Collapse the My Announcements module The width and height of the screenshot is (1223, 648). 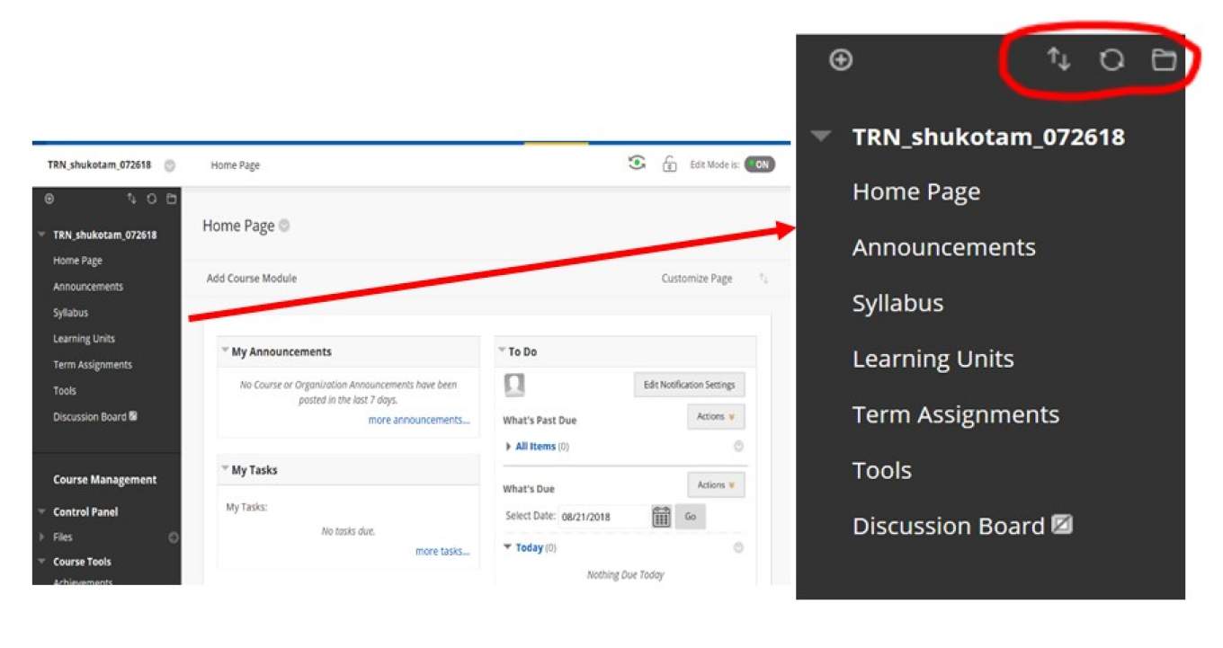coord(225,351)
